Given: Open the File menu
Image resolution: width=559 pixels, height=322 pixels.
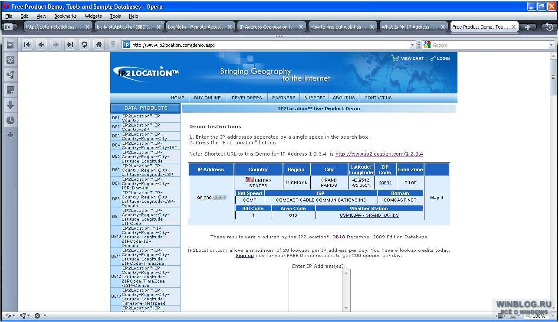Looking at the screenshot, I should coord(9,16).
